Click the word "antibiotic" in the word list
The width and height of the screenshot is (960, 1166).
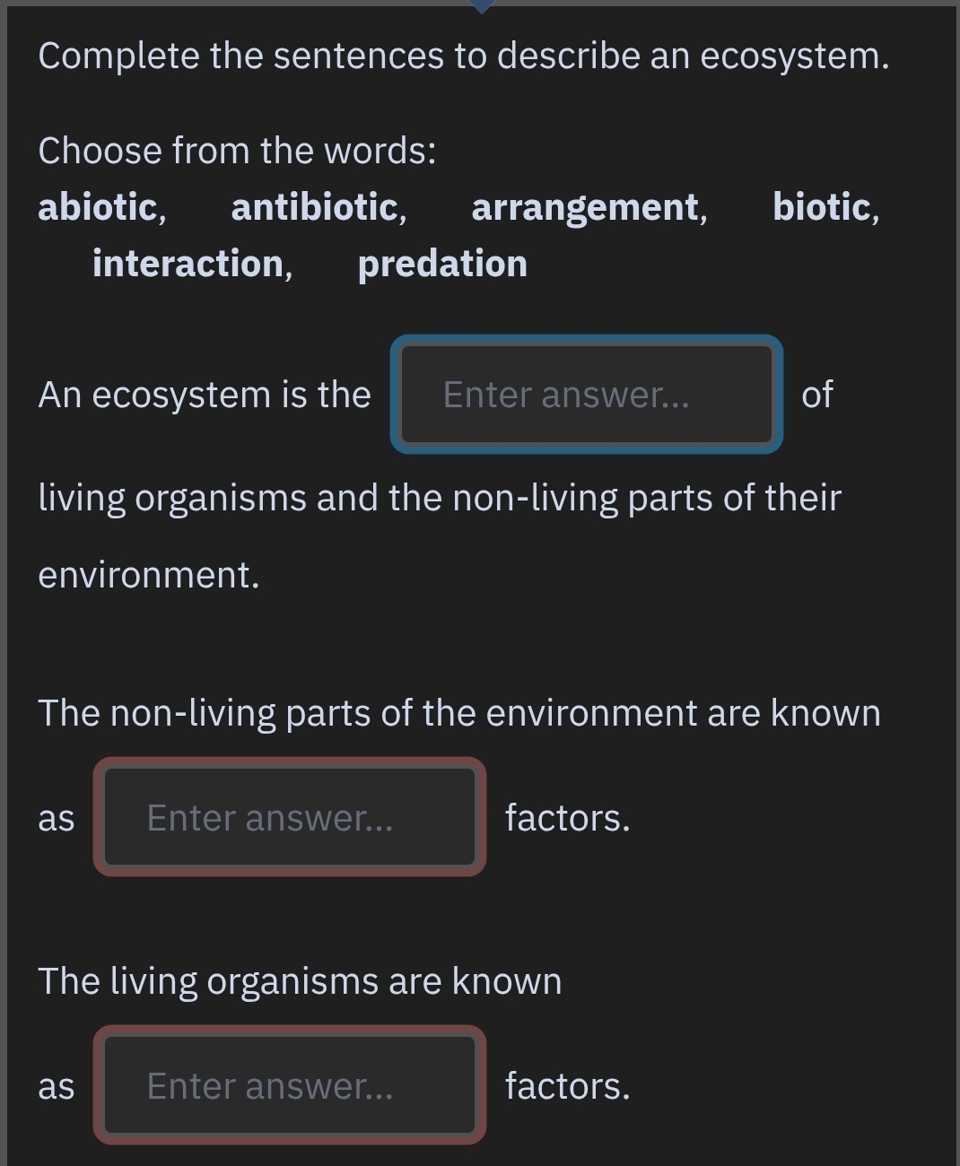pyautogui.click(x=315, y=207)
